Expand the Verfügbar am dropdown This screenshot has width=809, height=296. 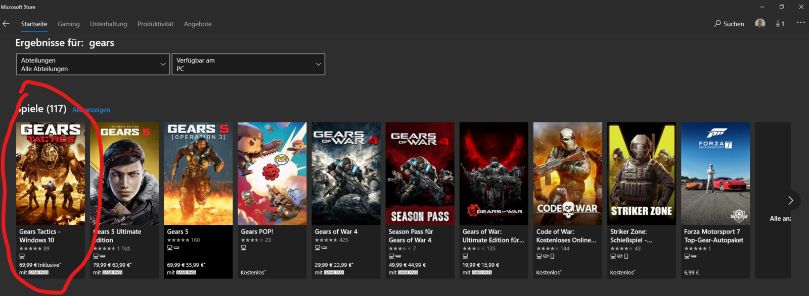point(248,65)
